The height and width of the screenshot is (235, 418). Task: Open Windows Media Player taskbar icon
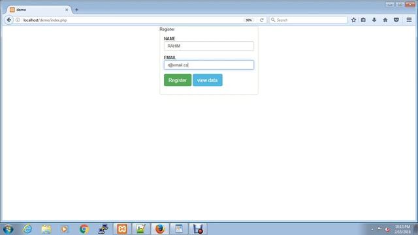65,229
